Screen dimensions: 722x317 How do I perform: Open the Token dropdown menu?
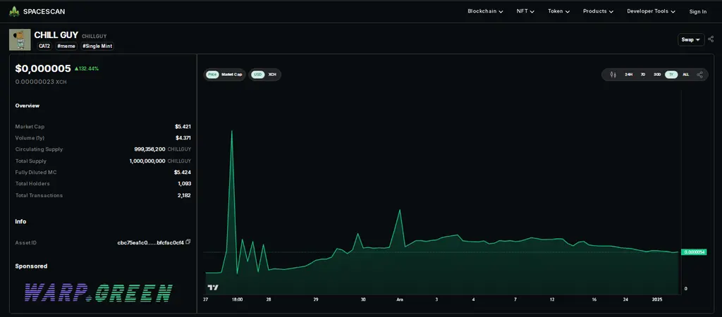559,11
